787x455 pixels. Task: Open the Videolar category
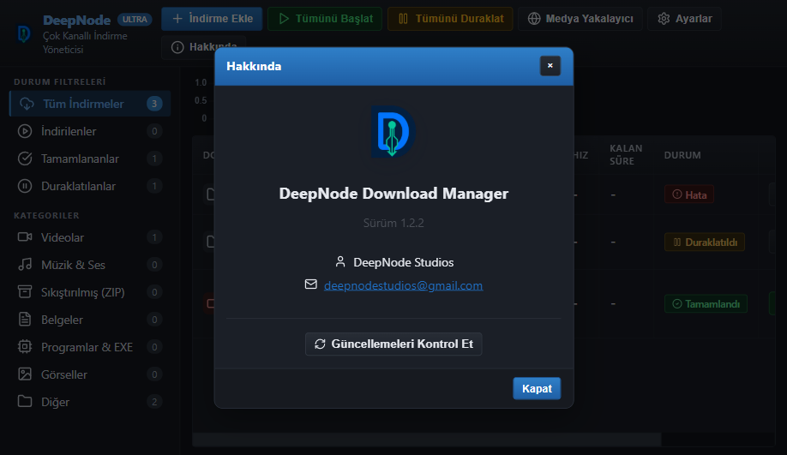pyautogui.click(x=90, y=237)
